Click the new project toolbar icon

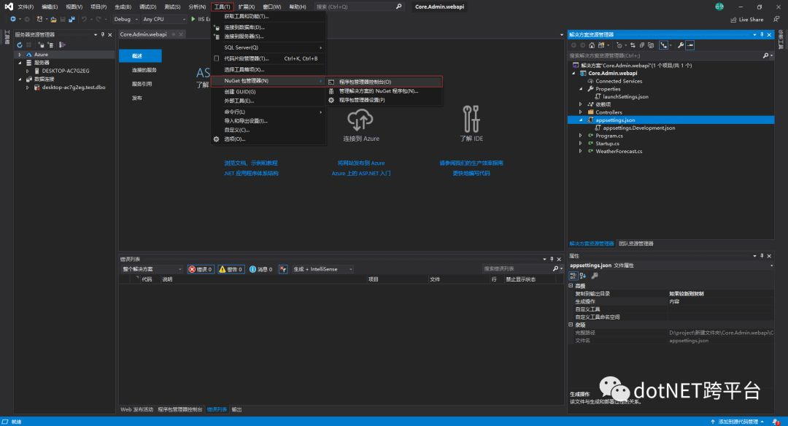coord(39,19)
